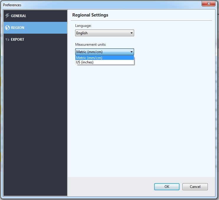Click the Language dropdown arrow
The width and height of the screenshot is (219, 200).
coord(131,33)
